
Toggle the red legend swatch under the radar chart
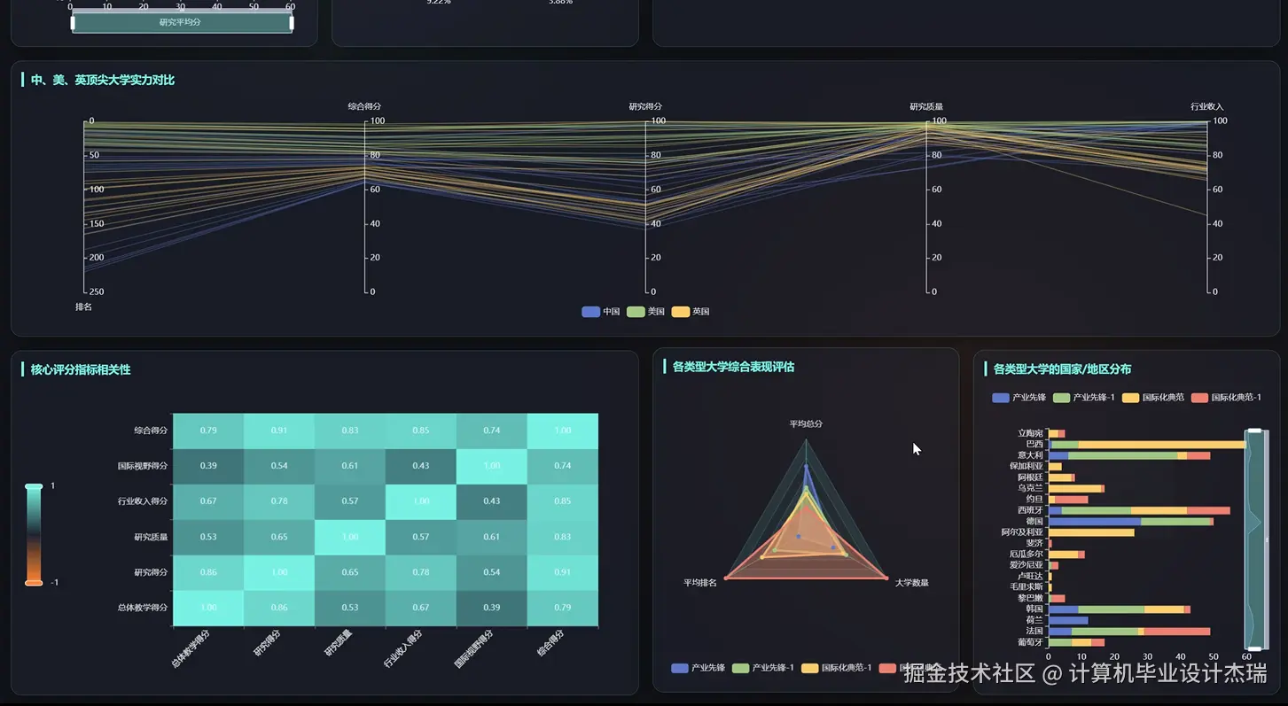[888, 668]
